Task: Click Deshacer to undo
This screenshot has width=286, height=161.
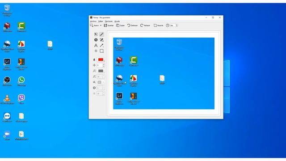Action: 132,25
